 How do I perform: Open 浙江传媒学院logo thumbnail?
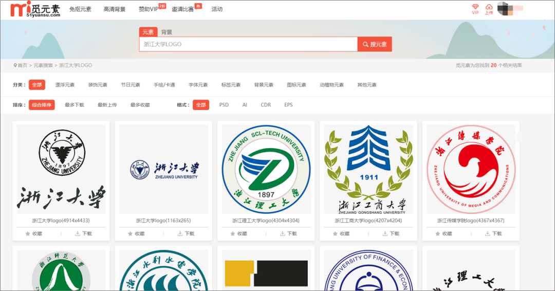(471, 169)
